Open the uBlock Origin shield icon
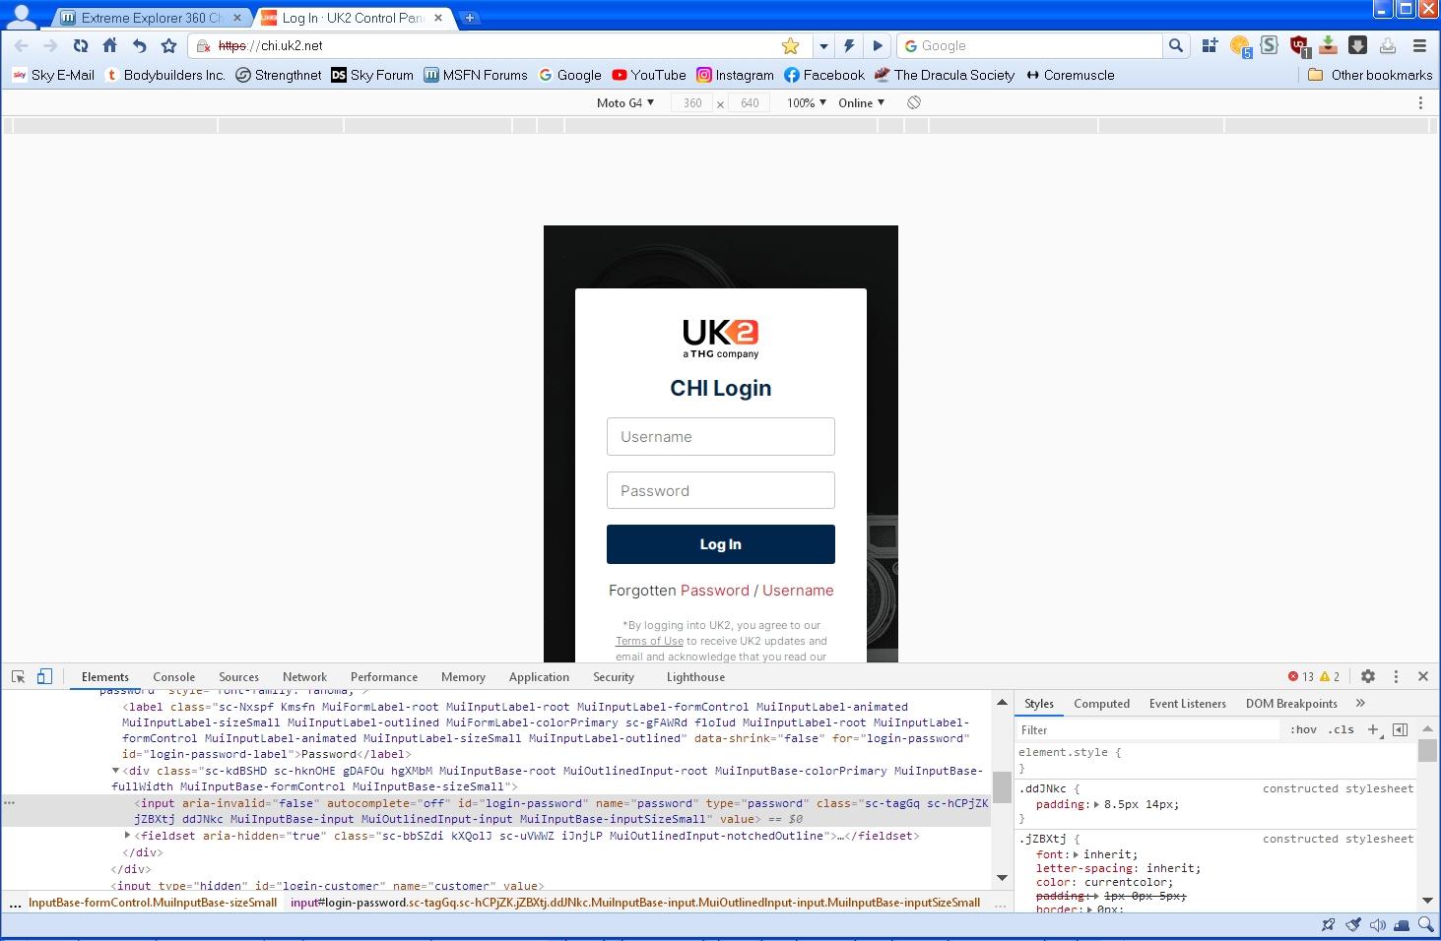 click(1299, 45)
